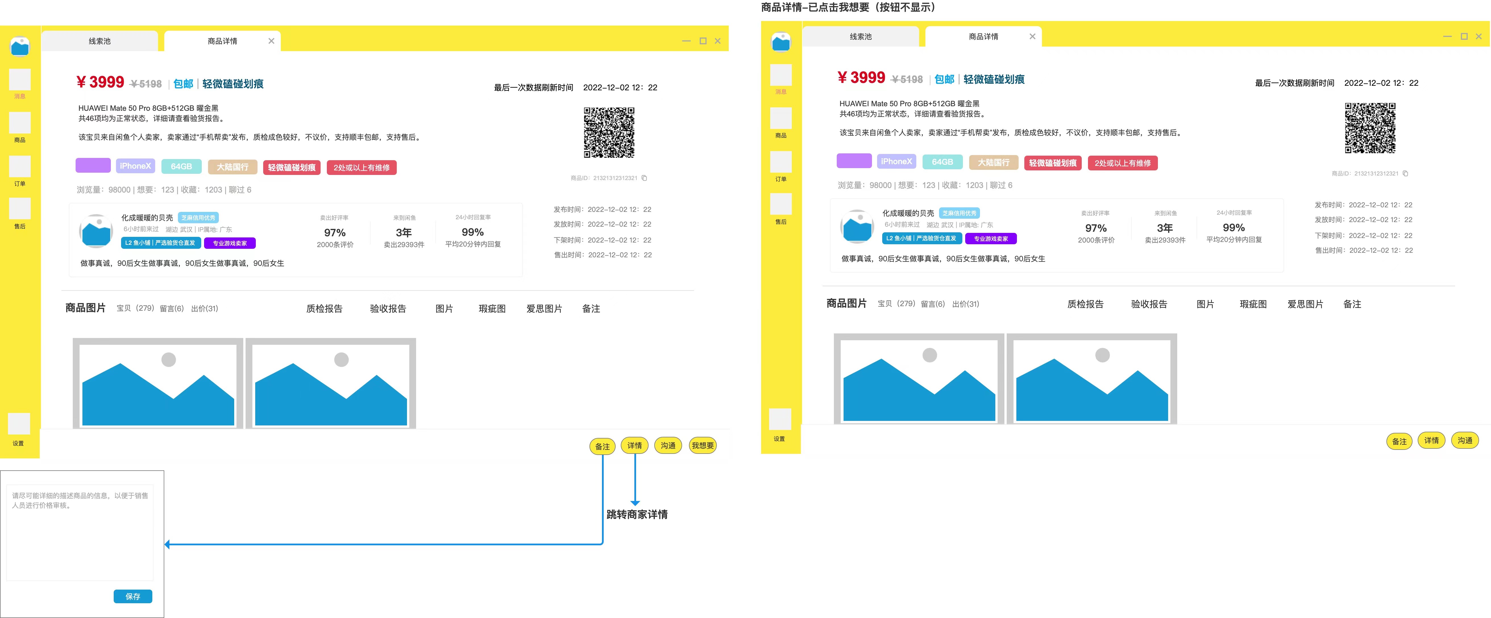The image size is (1491, 618).
Task: Click 留言(6) in left window
Action: pyautogui.click(x=172, y=309)
